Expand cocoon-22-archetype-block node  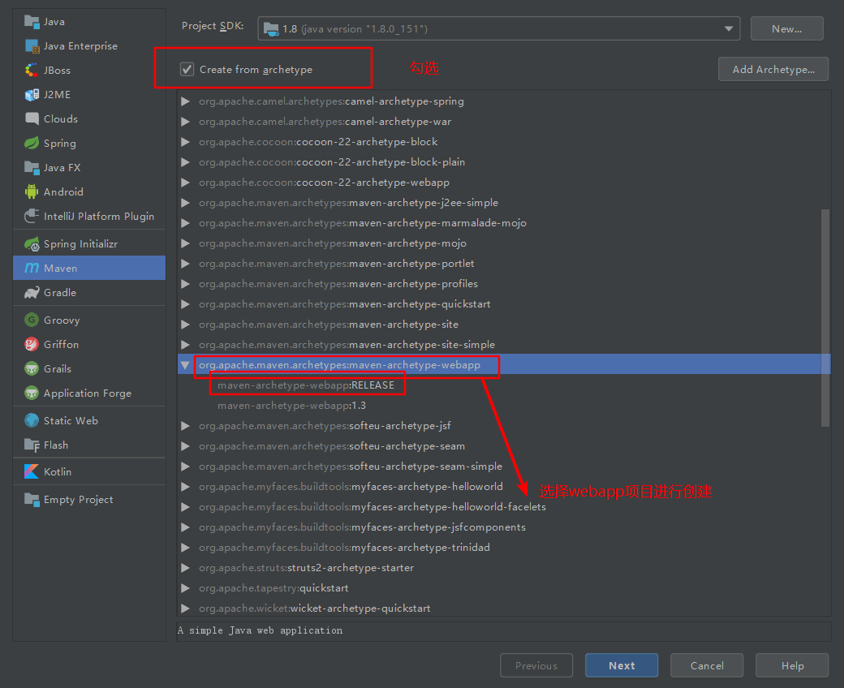pyautogui.click(x=185, y=142)
